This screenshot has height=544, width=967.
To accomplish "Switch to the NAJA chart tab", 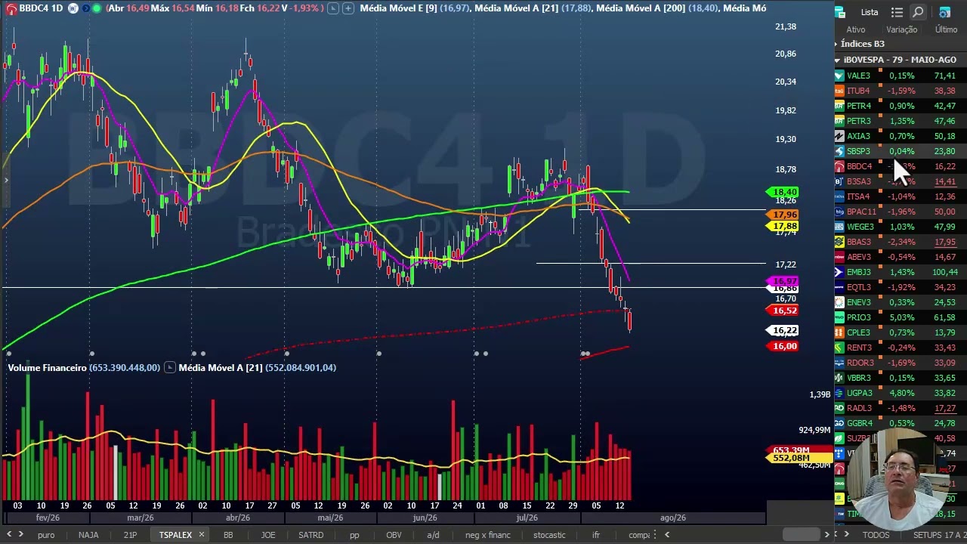I will pos(88,535).
